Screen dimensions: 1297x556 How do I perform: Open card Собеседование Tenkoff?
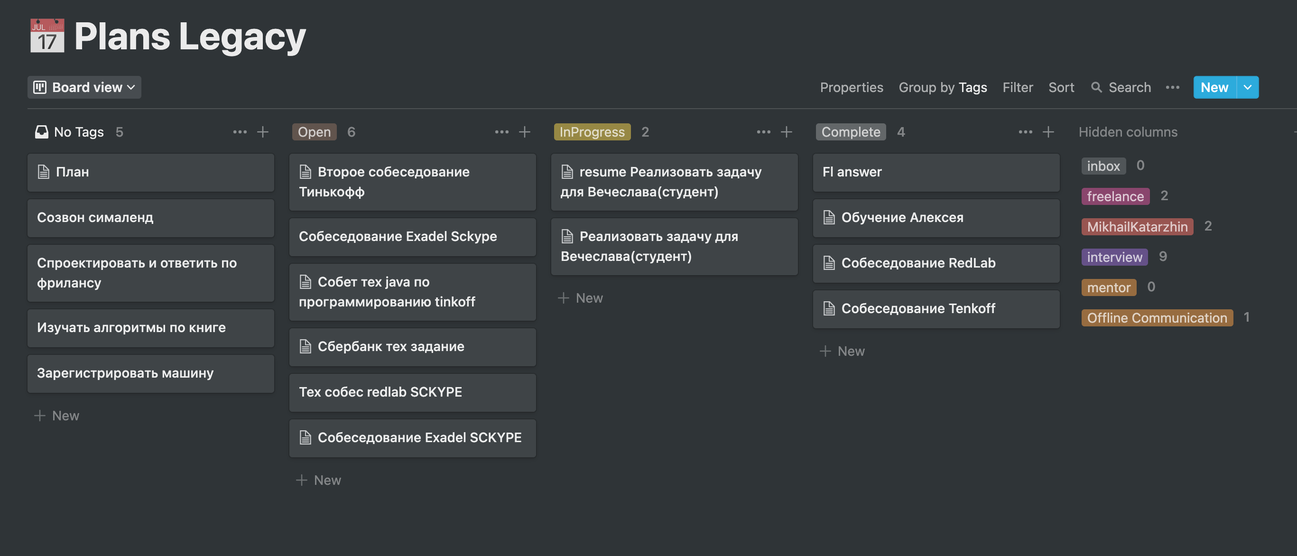936,309
